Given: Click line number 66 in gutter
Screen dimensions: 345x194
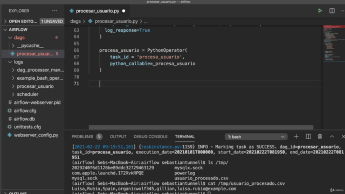Looking at the screenshot, I should click(x=76, y=50).
